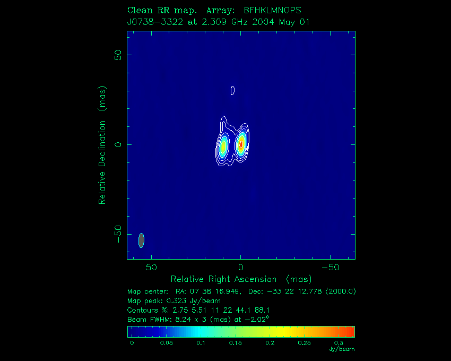
Task: Click the 'Beam FWHM: 8.24 x 3 (mas)' line
Action: point(198,319)
